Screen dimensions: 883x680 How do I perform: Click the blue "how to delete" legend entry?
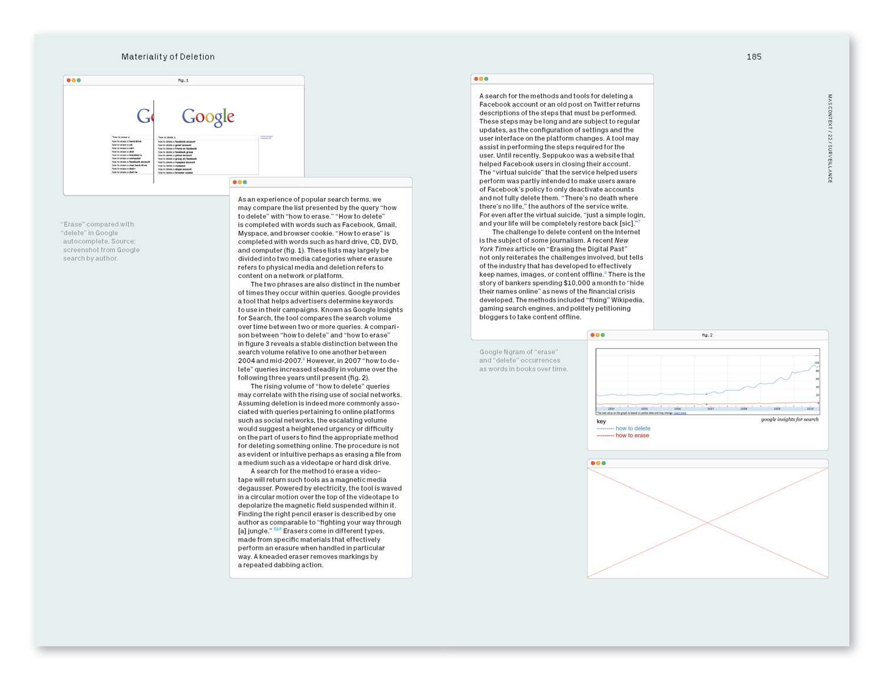tap(623, 428)
